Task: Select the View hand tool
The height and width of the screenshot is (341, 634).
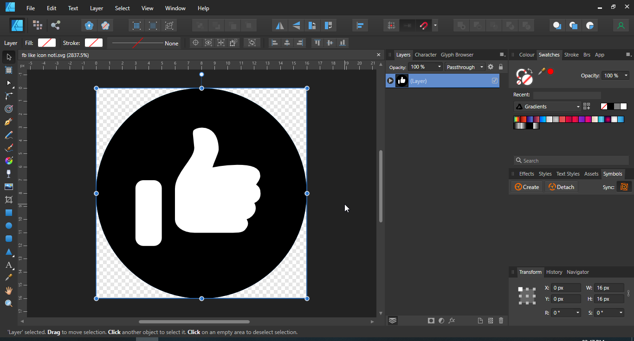Action: [x=8, y=290]
